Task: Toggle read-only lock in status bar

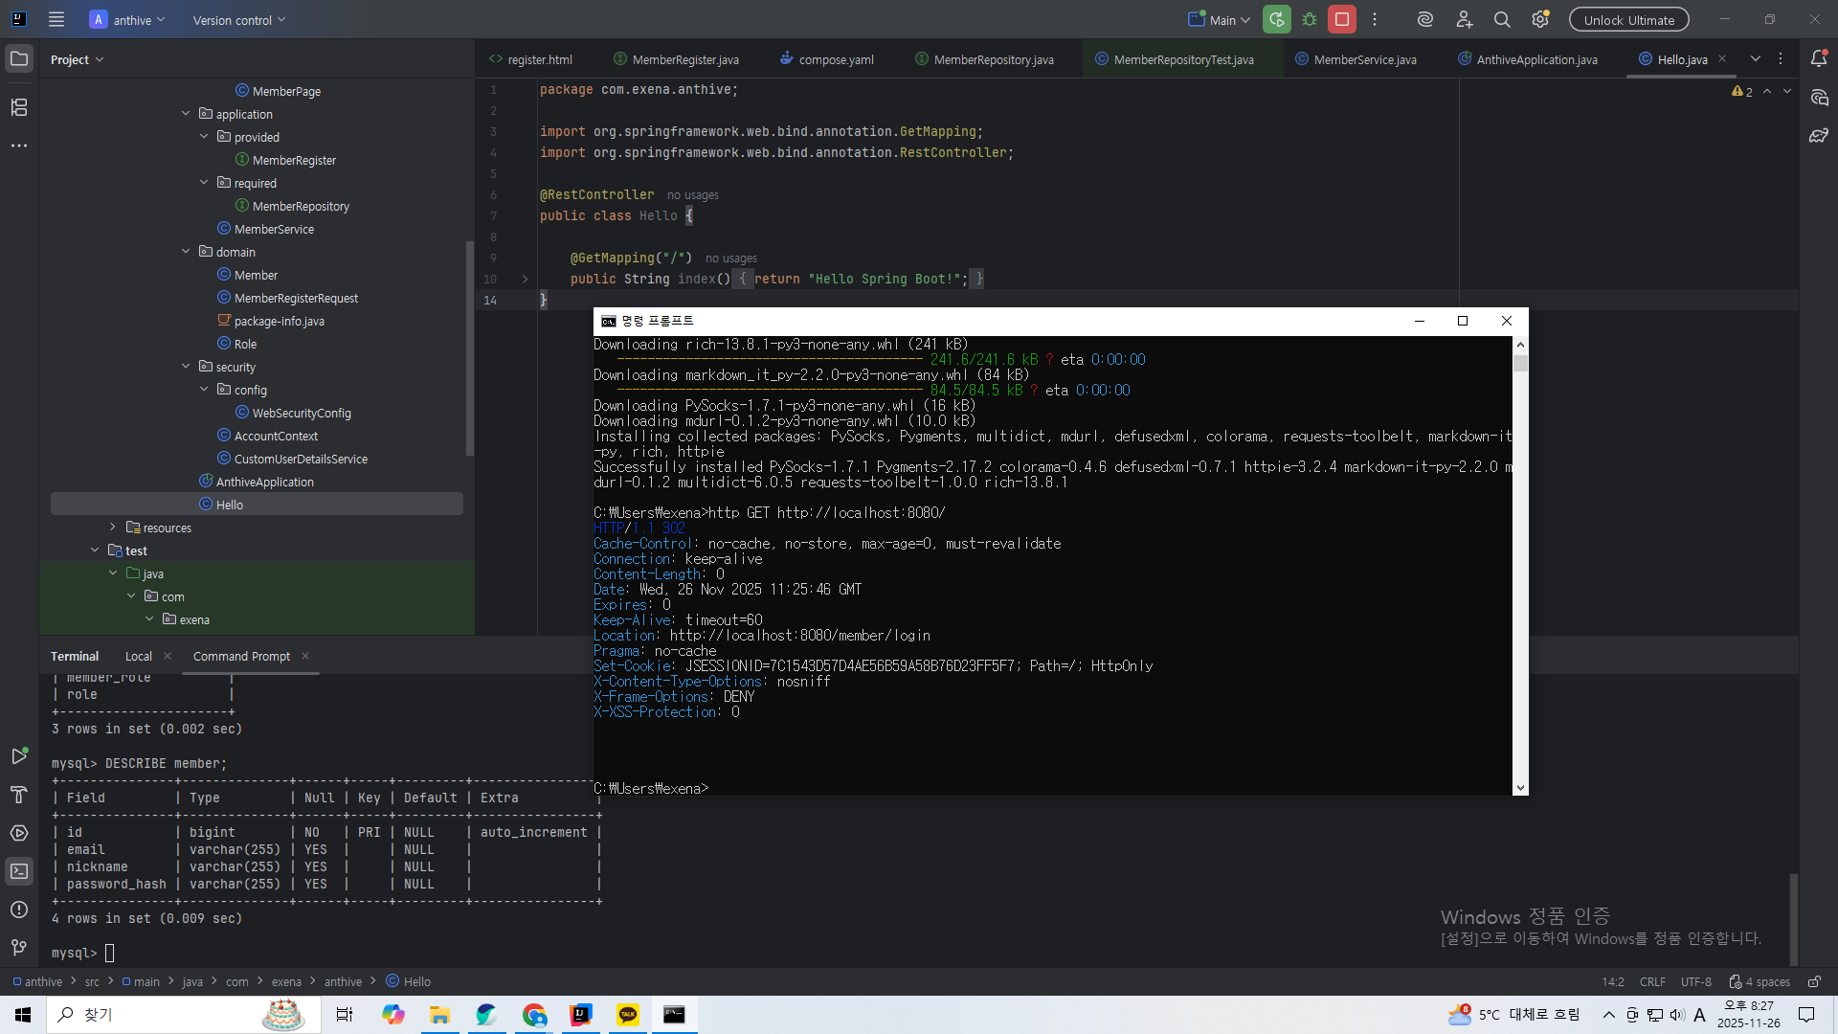Action: point(1814,981)
